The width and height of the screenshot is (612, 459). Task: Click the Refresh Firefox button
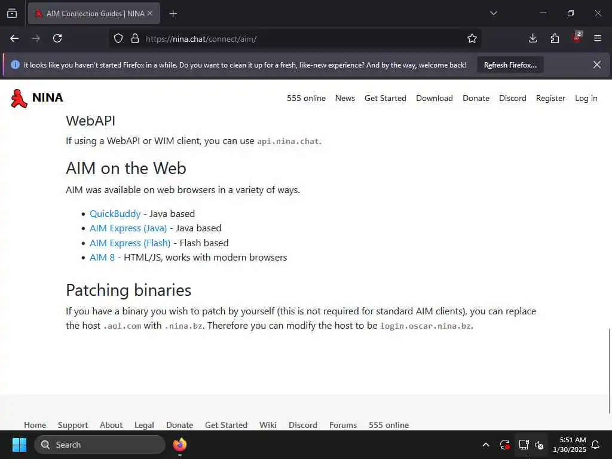coord(510,65)
